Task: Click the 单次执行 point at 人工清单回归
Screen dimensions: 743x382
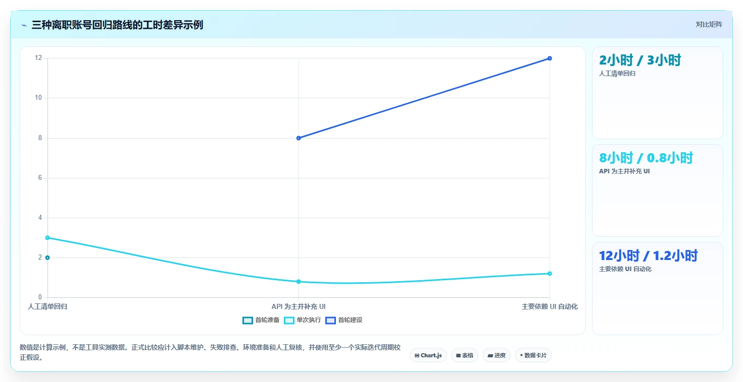Action: tap(47, 237)
